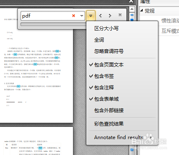179x155 pixels.
Task: Open the find options menu button
Action: click(x=91, y=16)
